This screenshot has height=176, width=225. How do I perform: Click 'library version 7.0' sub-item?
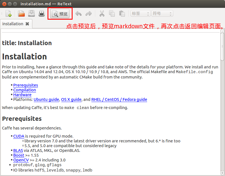tap(102, 141)
